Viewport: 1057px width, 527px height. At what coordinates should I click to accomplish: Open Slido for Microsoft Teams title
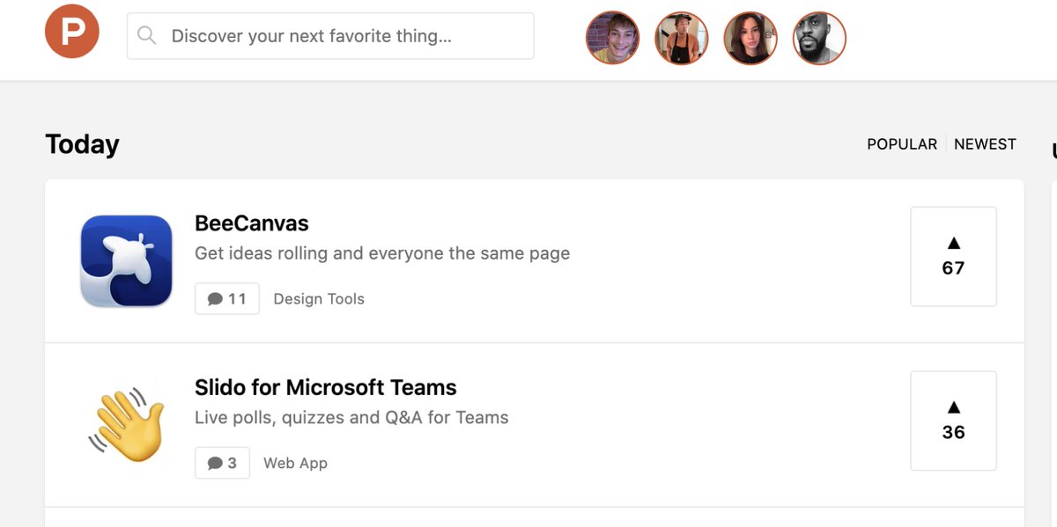[x=326, y=388]
